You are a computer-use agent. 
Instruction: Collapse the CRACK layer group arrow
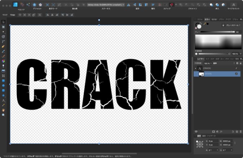[196, 68]
